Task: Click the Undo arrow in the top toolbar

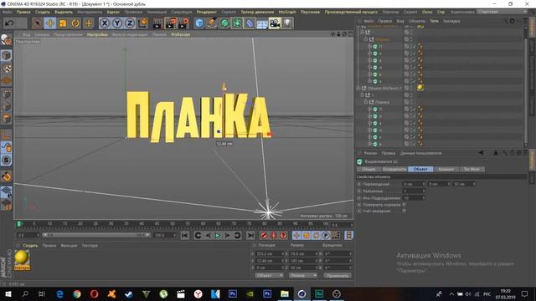Action: (9, 23)
